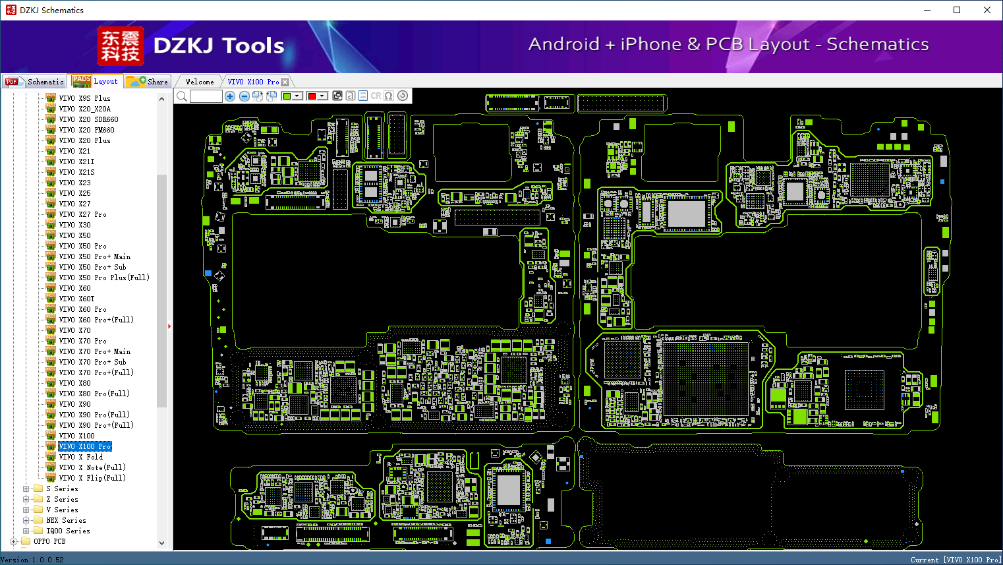Screen dimensions: 1003x565
Task: Open the red color dropdown arrow
Action: (322, 96)
